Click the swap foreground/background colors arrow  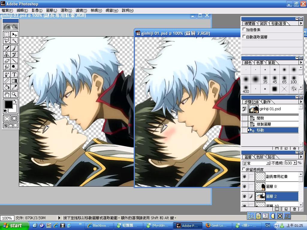(15, 102)
